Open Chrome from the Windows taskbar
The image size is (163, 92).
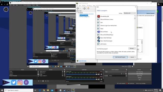click(x=44, y=90)
